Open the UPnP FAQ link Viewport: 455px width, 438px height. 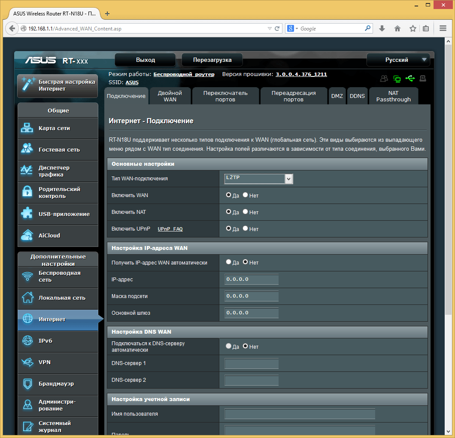point(170,229)
